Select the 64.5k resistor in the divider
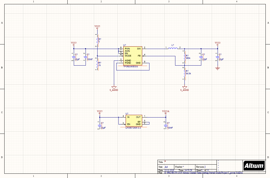Image resolution: width=270 pixels, height=178 pixels. [x=184, y=73]
